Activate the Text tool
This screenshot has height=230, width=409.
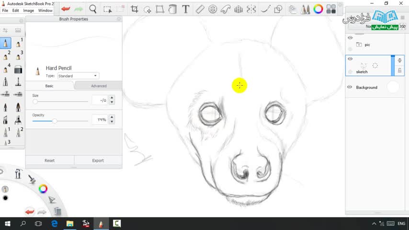pyautogui.click(x=185, y=9)
